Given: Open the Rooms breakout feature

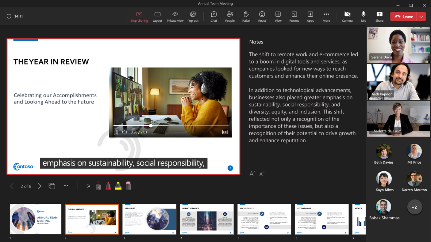Looking at the screenshot, I should coord(294,16).
